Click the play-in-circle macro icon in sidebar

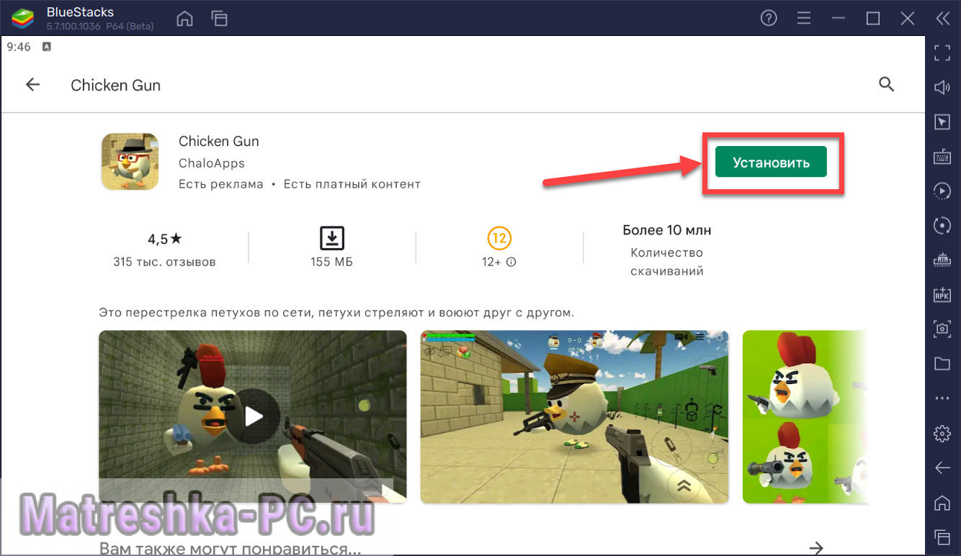click(x=942, y=191)
